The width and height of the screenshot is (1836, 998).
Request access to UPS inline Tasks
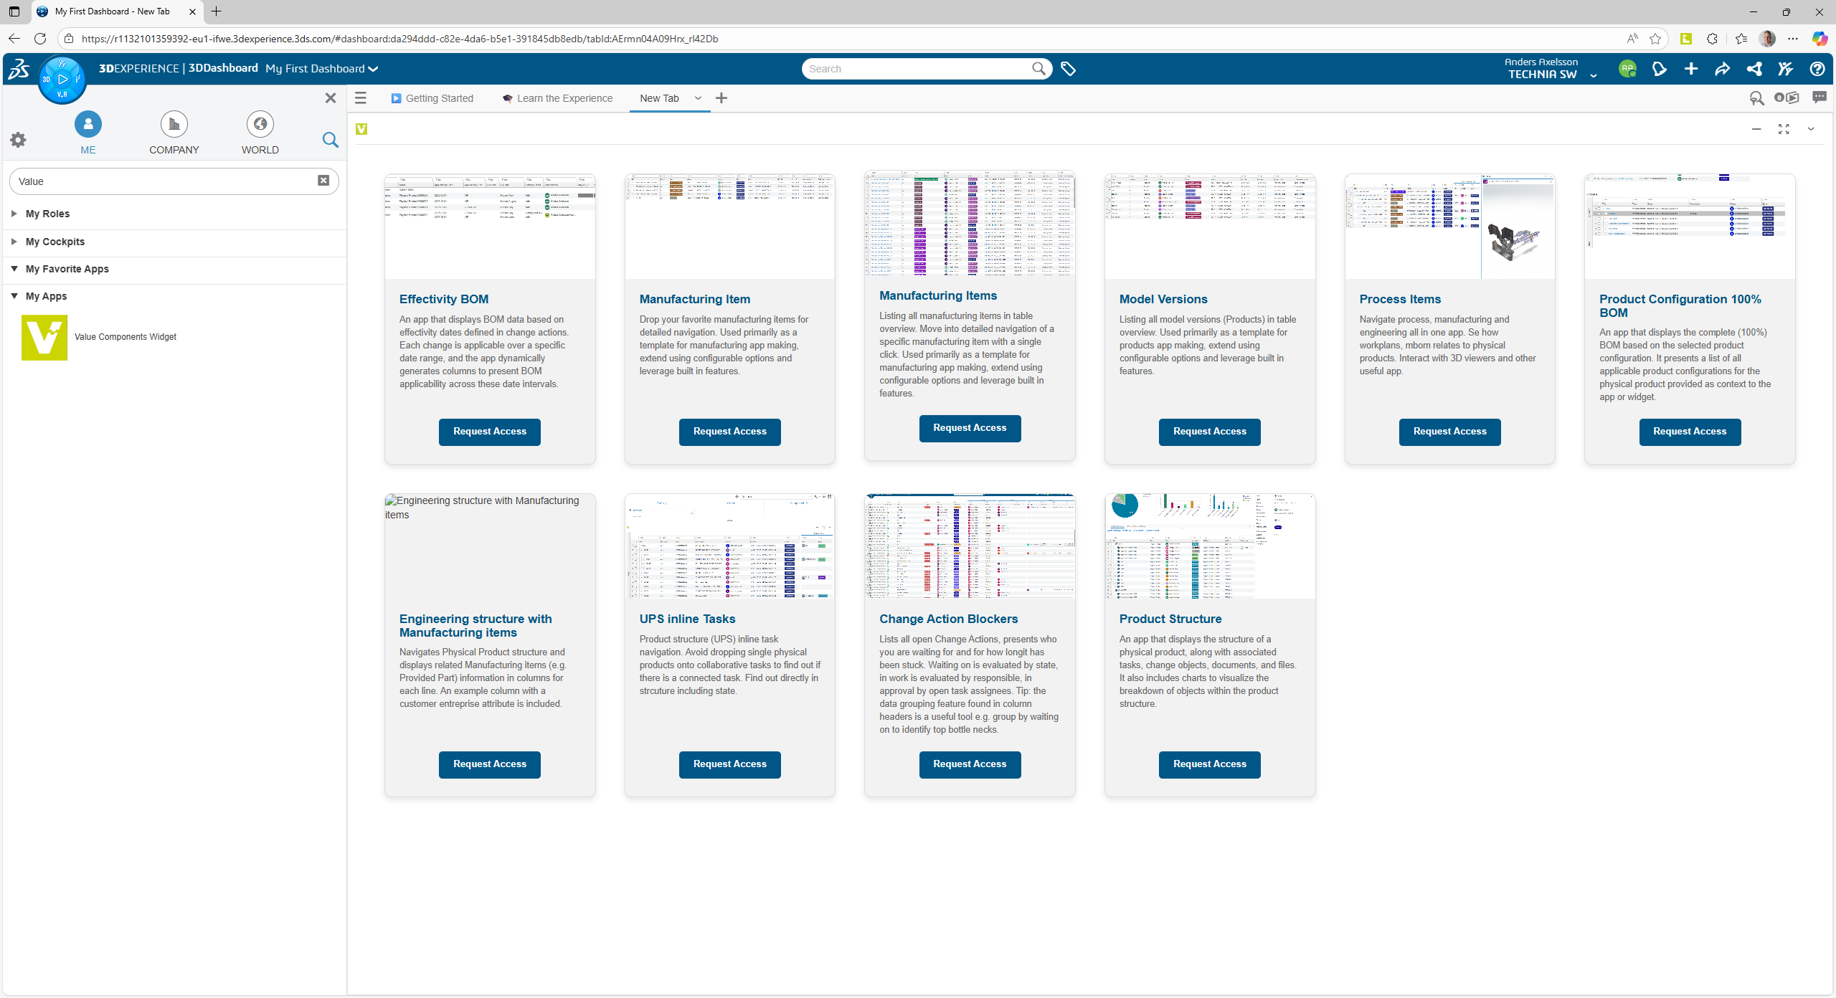[730, 764]
